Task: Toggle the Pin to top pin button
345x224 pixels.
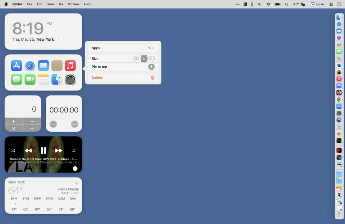Action: point(152,67)
